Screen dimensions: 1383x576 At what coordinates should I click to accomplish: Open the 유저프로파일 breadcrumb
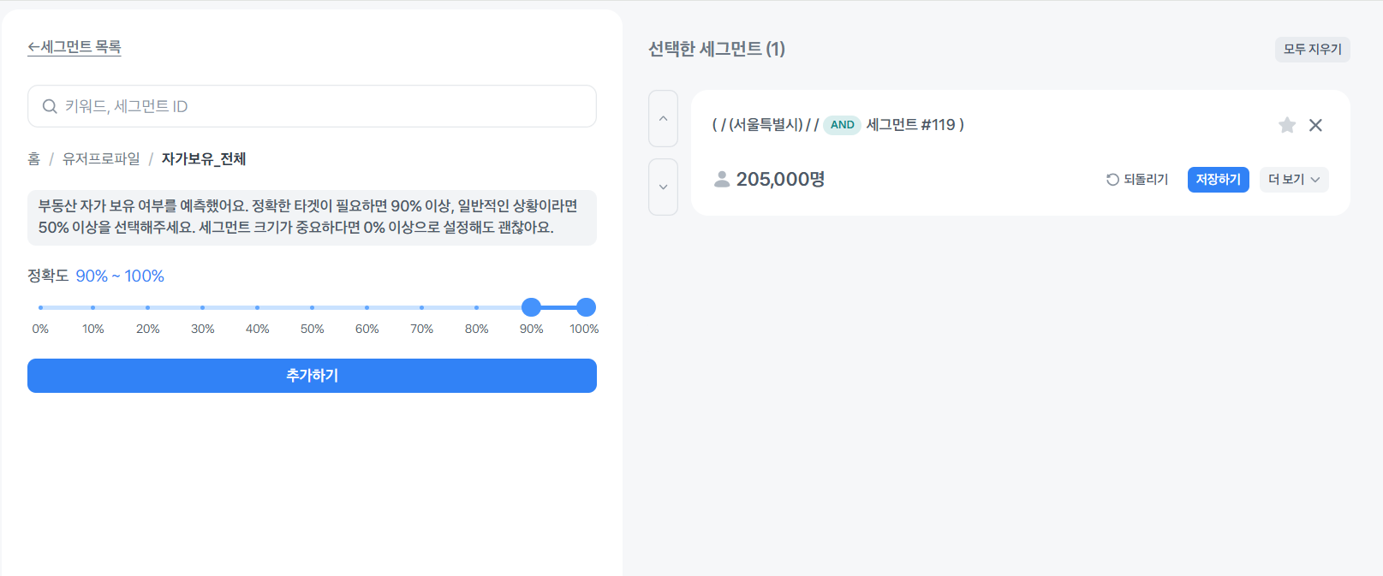coord(101,159)
